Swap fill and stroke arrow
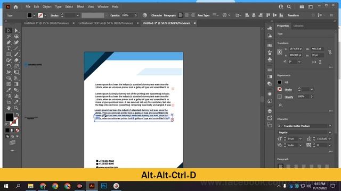The height and width of the screenshot is (191, 341). click(18, 115)
